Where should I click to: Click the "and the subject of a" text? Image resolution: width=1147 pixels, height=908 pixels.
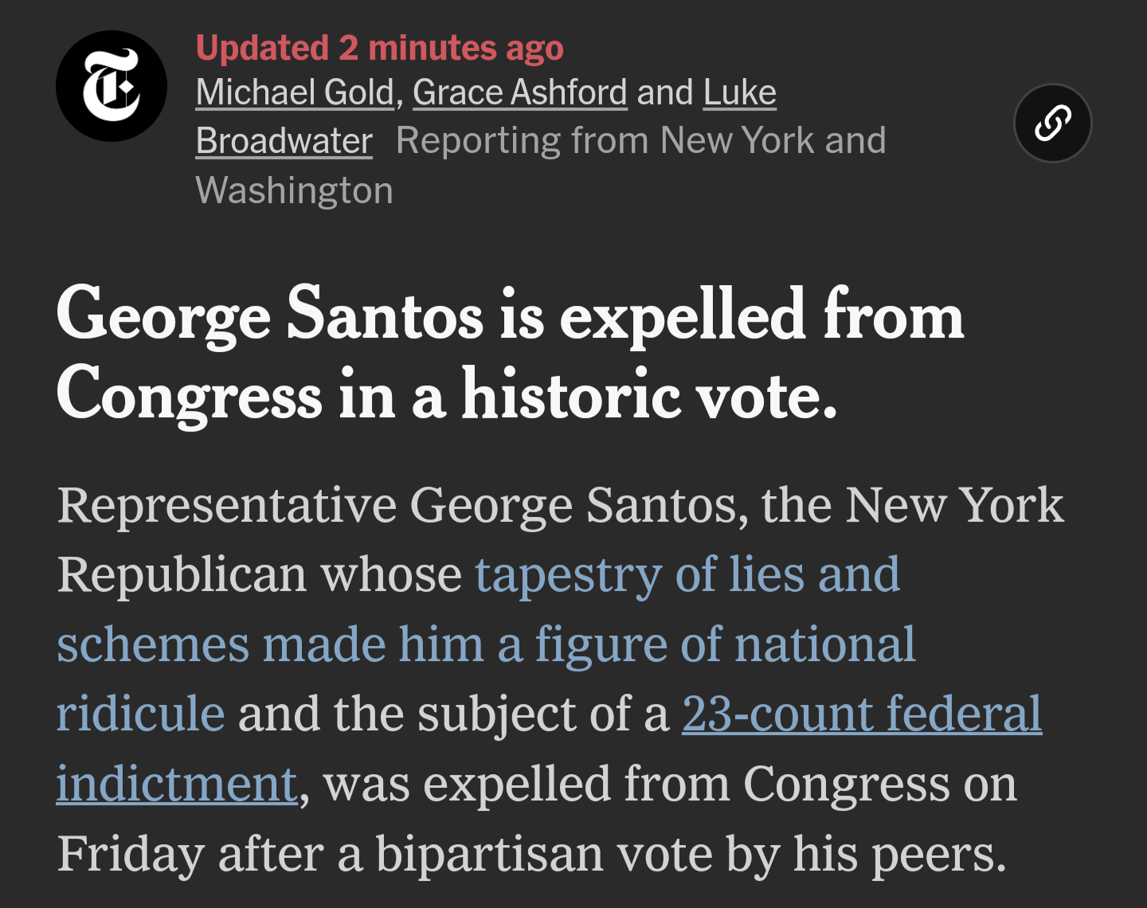454,714
